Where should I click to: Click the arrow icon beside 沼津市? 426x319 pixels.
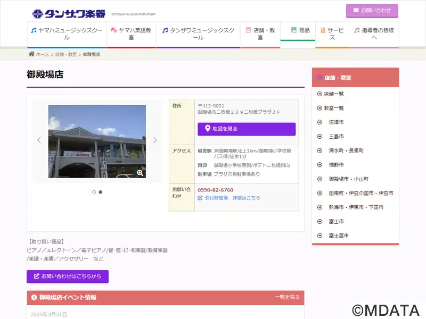319,122
